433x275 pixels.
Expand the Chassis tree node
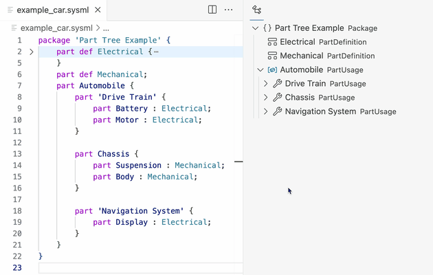pyautogui.click(x=266, y=98)
